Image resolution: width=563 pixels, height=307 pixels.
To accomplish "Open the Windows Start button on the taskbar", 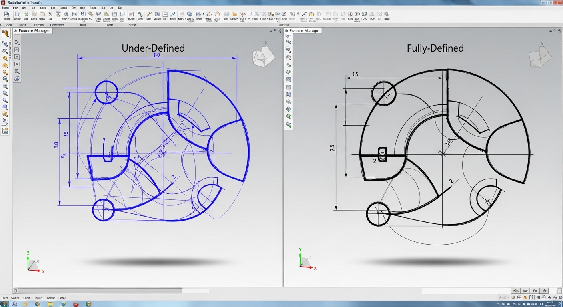I will pyautogui.click(x=4, y=304).
